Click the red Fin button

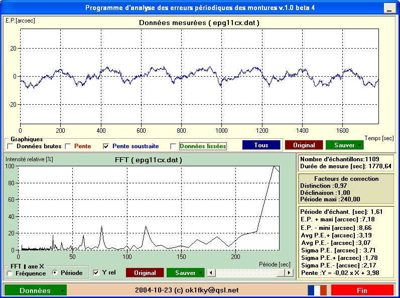coord(362,290)
